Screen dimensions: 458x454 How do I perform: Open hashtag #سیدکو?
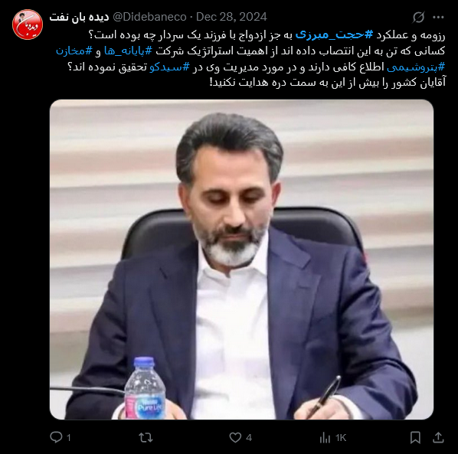point(169,67)
